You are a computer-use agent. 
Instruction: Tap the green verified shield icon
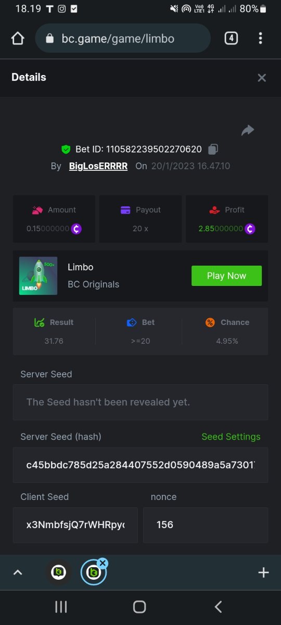pyautogui.click(x=66, y=149)
